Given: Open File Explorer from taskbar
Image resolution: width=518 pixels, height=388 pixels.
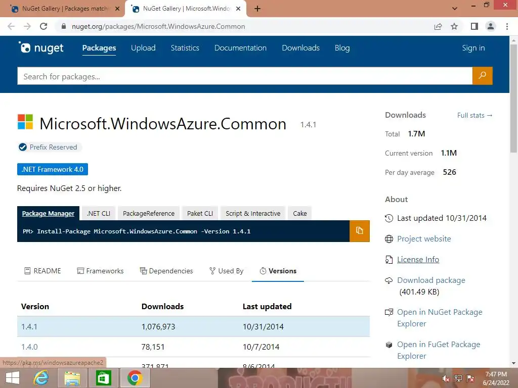Looking at the screenshot, I should pos(72,378).
